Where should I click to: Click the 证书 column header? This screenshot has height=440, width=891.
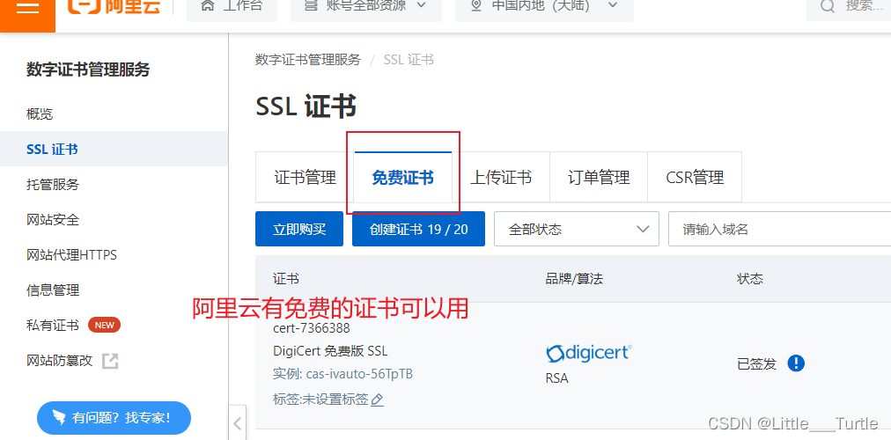286,279
